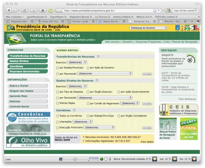Open the Execução Financeira dropdown

99,127
